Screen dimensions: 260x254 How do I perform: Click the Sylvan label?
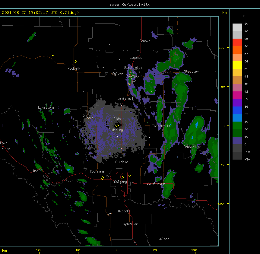[x=118, y=74]
